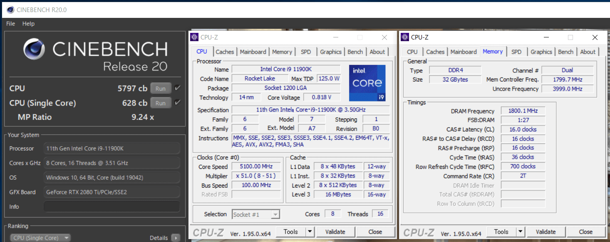Image resolution: width=610 pixels, height=242 pixels.
Task: Click the Threads count value 16
Action: click(x=380, y=214)
